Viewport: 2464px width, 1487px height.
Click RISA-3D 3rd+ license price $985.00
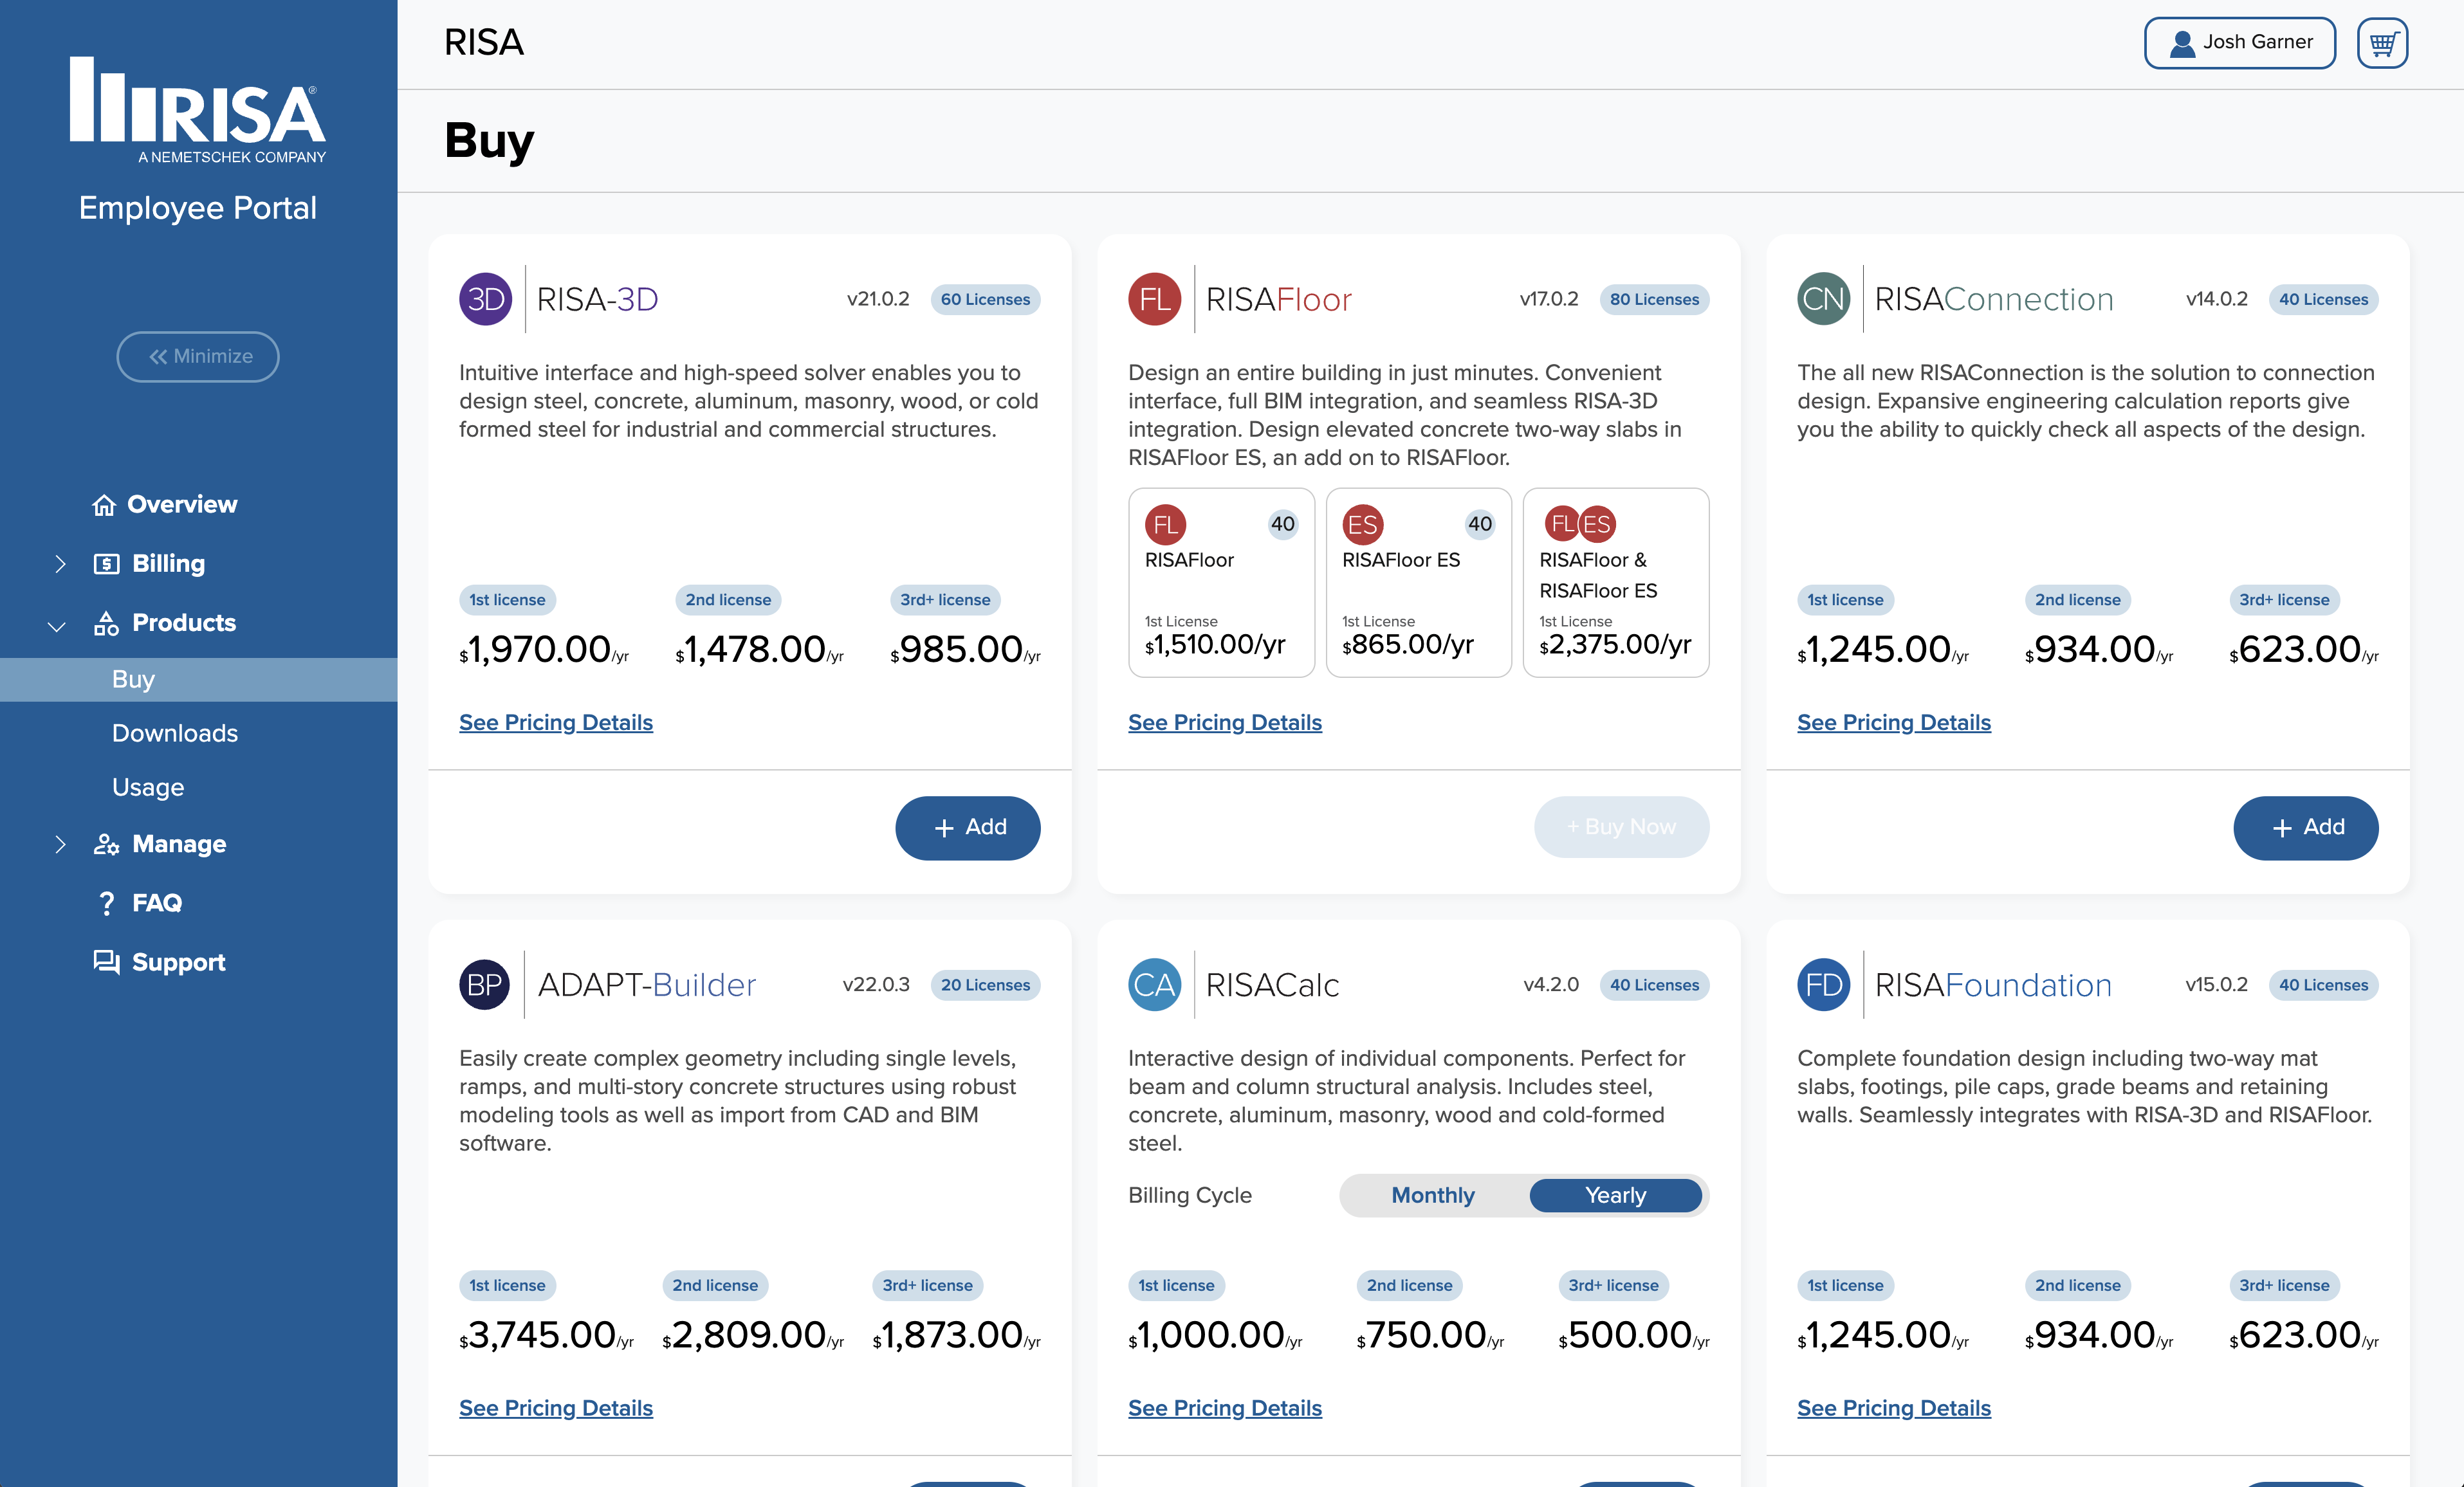coord(965,650)
